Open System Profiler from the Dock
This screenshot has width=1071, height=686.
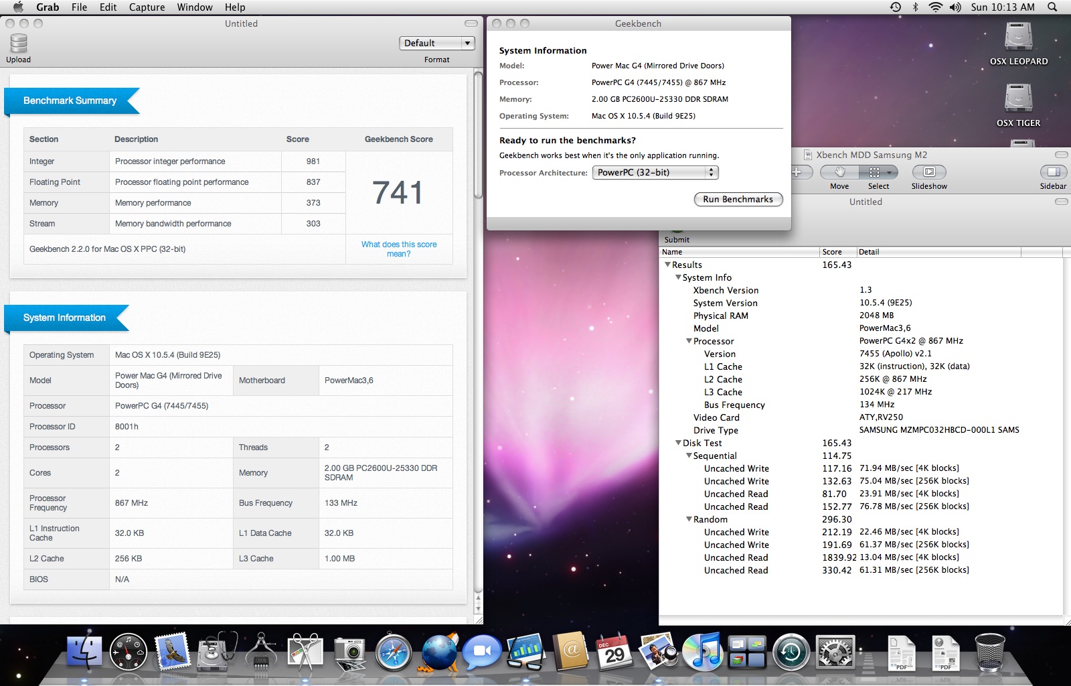[x=262, y=652]
